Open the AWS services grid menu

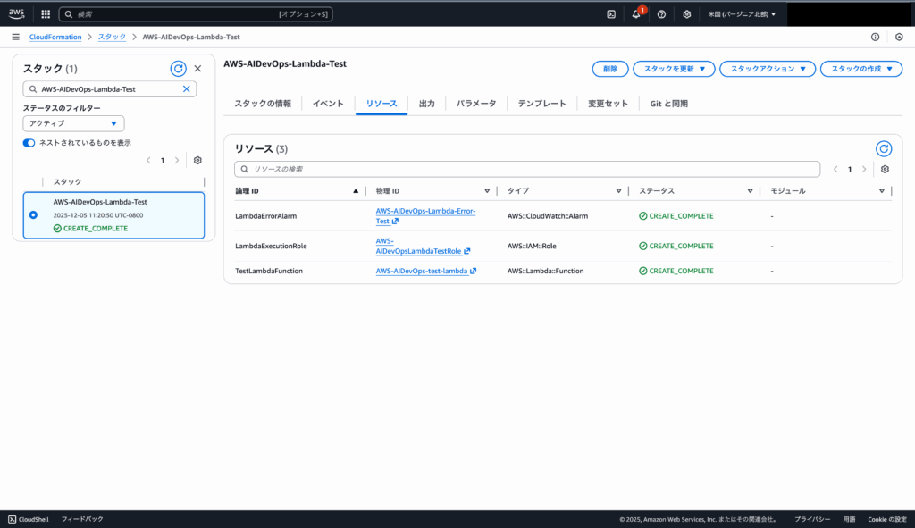[46, 14]
